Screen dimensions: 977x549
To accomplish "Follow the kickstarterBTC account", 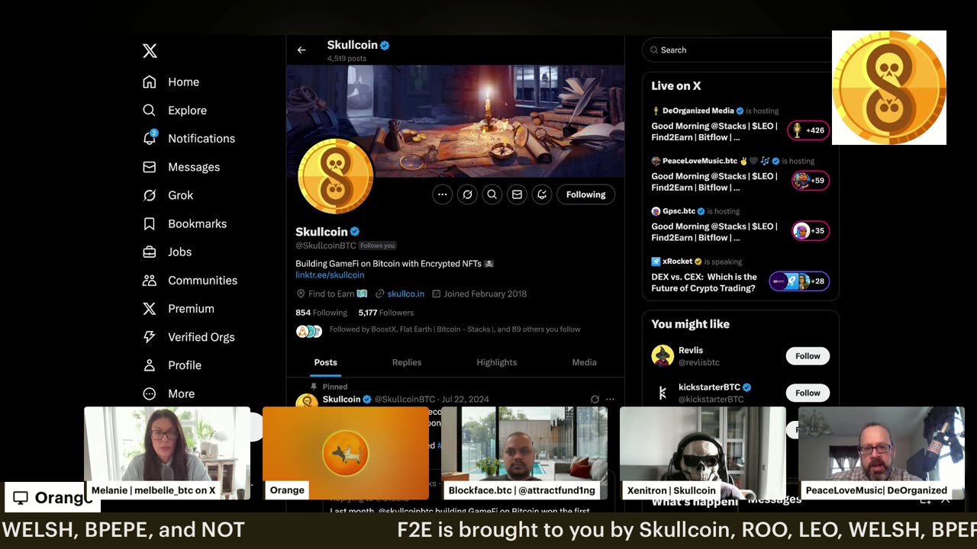I will [808, 393].
